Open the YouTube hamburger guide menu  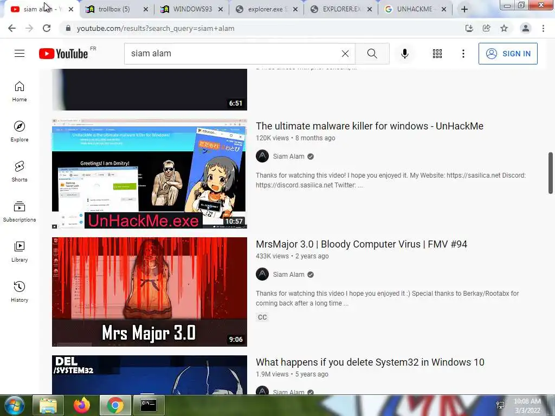(20, 54)
